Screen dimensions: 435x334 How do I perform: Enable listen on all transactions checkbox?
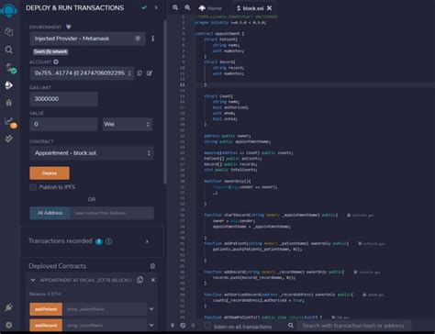tap(207, 326)
